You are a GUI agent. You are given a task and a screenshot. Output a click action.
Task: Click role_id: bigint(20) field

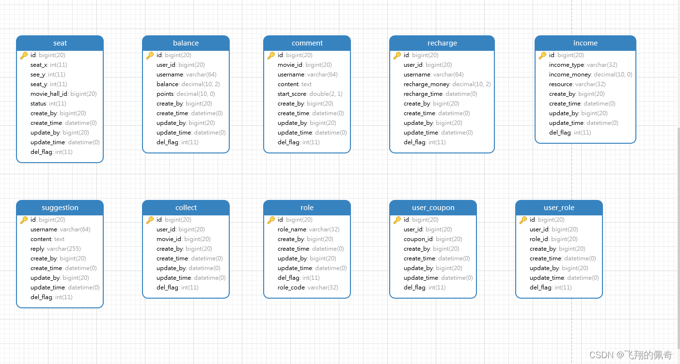(x=553, y=239)
